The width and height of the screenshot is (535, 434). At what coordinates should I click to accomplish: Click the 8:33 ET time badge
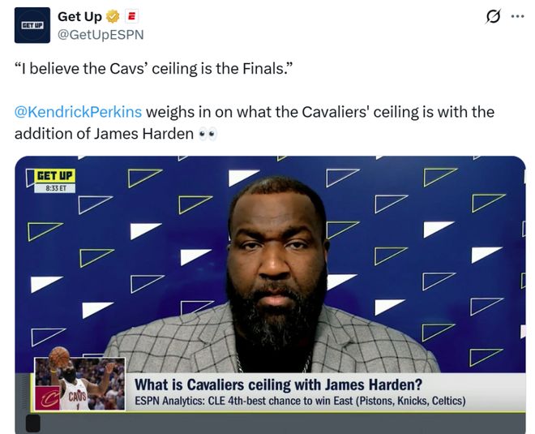[x=55, y=188]
